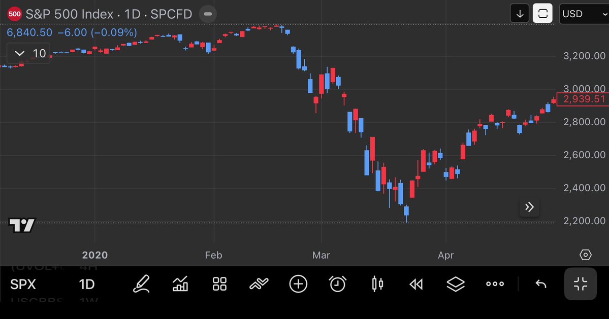Change the SPX symbol in bottom bar

click(23, 284)
